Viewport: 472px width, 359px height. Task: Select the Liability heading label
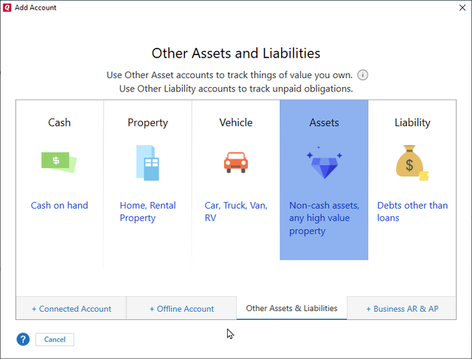tap(412, 122)
